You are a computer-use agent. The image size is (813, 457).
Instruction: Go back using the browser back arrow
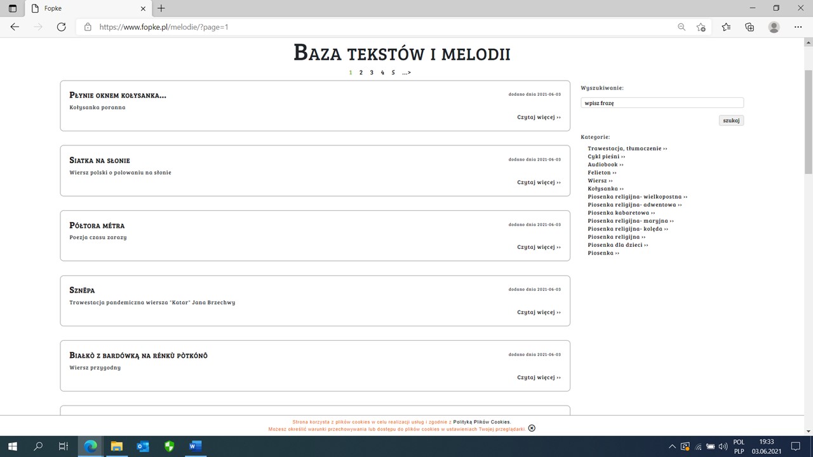click(x=15, y=27)
